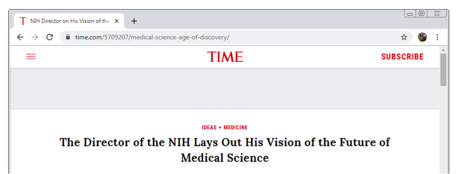Open a new browser tab
Screen dimensions: 459x174
[134, 21]
